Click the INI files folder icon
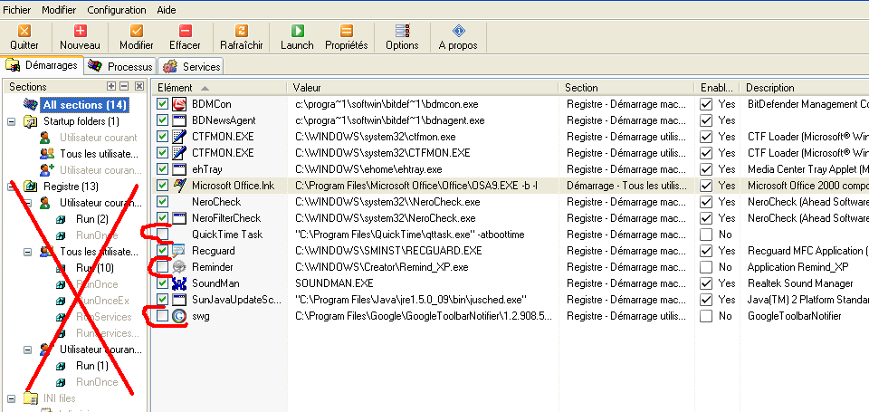Viewport: 869px width, 412px height. pyautogui.click(x=30, y=398)
